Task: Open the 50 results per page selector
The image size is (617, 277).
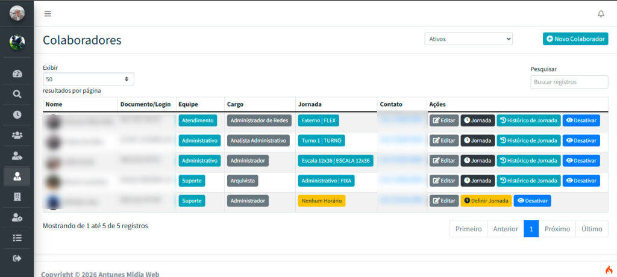Action: [88, 79]
